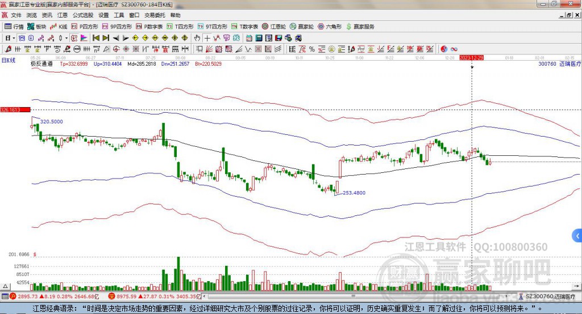The height and width of the screenshot is (314, 582).
Task: Open the 工具 menu
Action: tap(119, 15)
